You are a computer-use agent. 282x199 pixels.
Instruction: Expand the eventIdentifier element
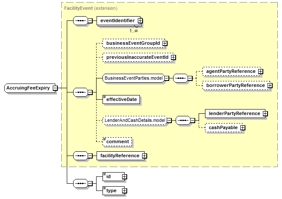tap(140, 21)
